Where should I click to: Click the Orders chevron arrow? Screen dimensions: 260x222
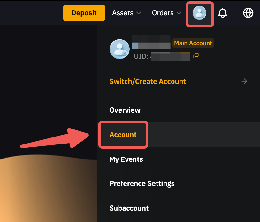(x=179, y=13)
